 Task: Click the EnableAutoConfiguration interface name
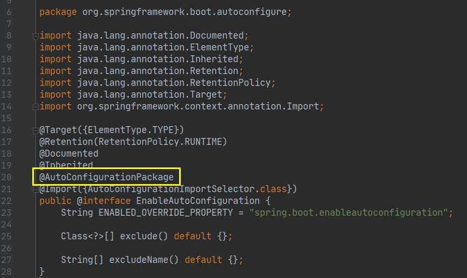click(198, 201)
